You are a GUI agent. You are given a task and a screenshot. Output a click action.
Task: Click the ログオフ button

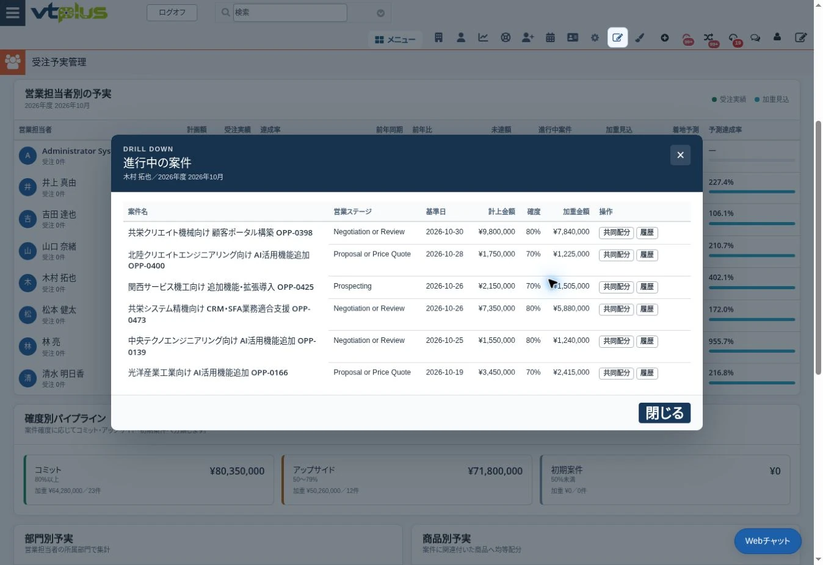coord(172,12)
